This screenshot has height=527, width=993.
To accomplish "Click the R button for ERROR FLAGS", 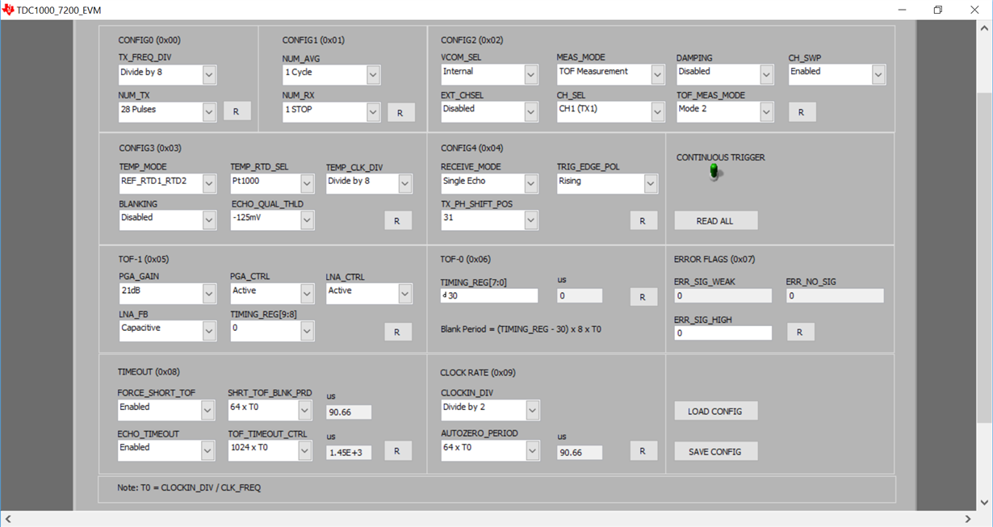I will (x=801, y=332).
